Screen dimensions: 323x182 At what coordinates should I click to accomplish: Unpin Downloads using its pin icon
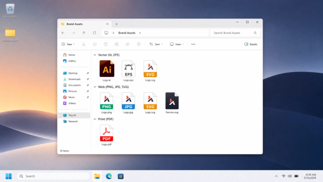tap(88, 79)
